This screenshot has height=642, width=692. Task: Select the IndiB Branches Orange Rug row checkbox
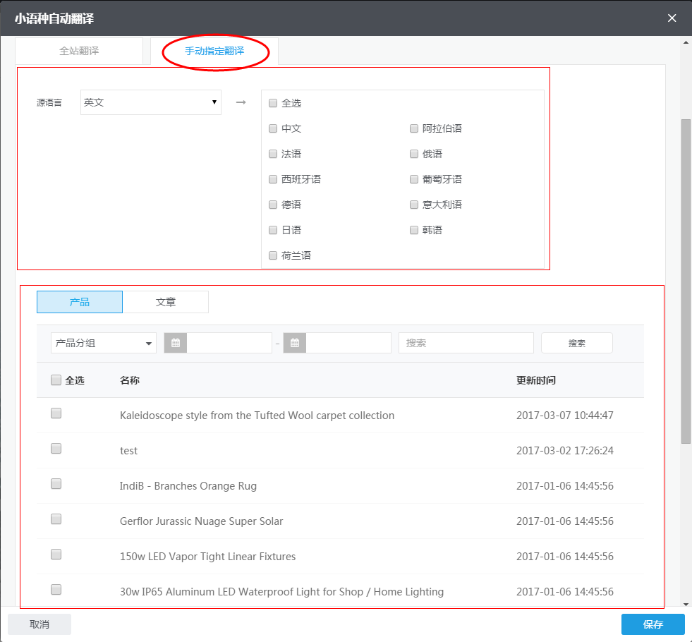(x=56, y=484)
